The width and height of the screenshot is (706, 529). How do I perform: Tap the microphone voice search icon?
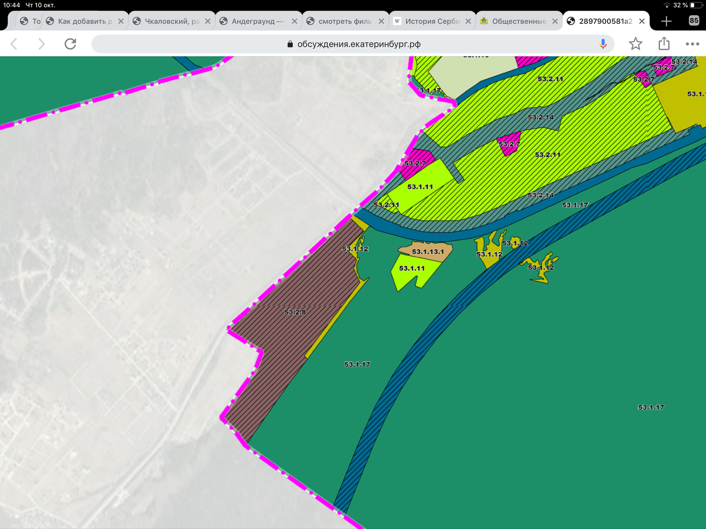pyautogui.click(x=603, y=44)
